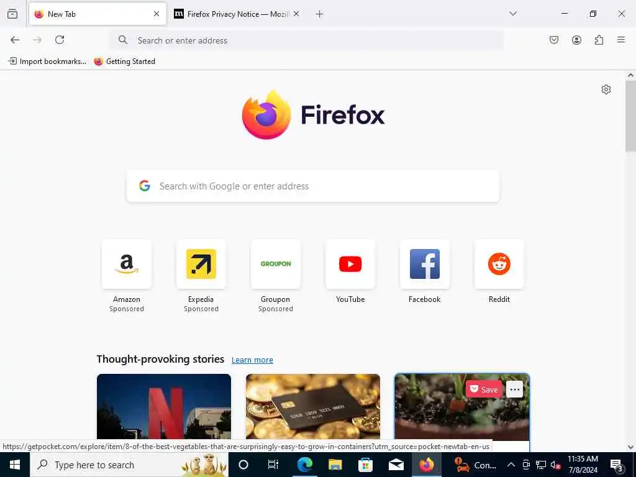The width and height of the screenshot is (636, 477).
Task: Click the address bar search magnifier icon
Action: pyautogui.click(x=123, y=40)
